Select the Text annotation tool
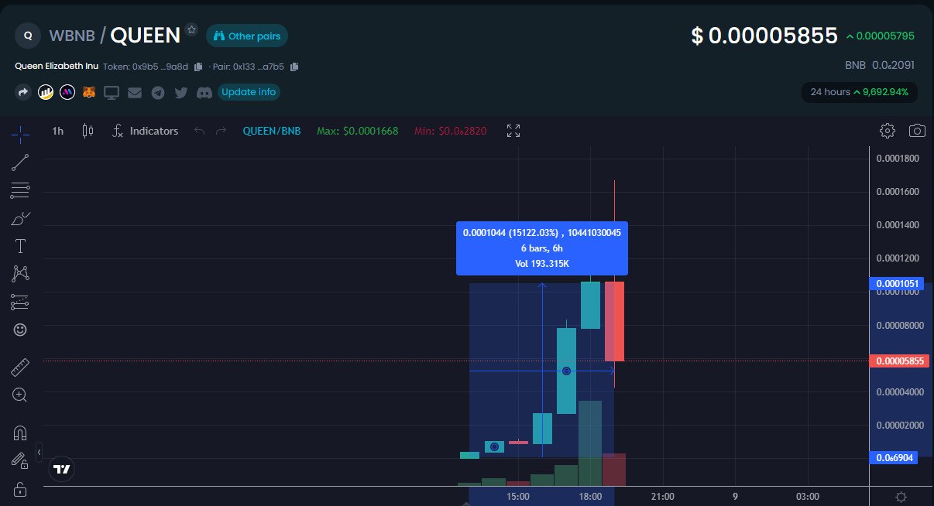The image size is (934, 506). (x=20, y=247)
